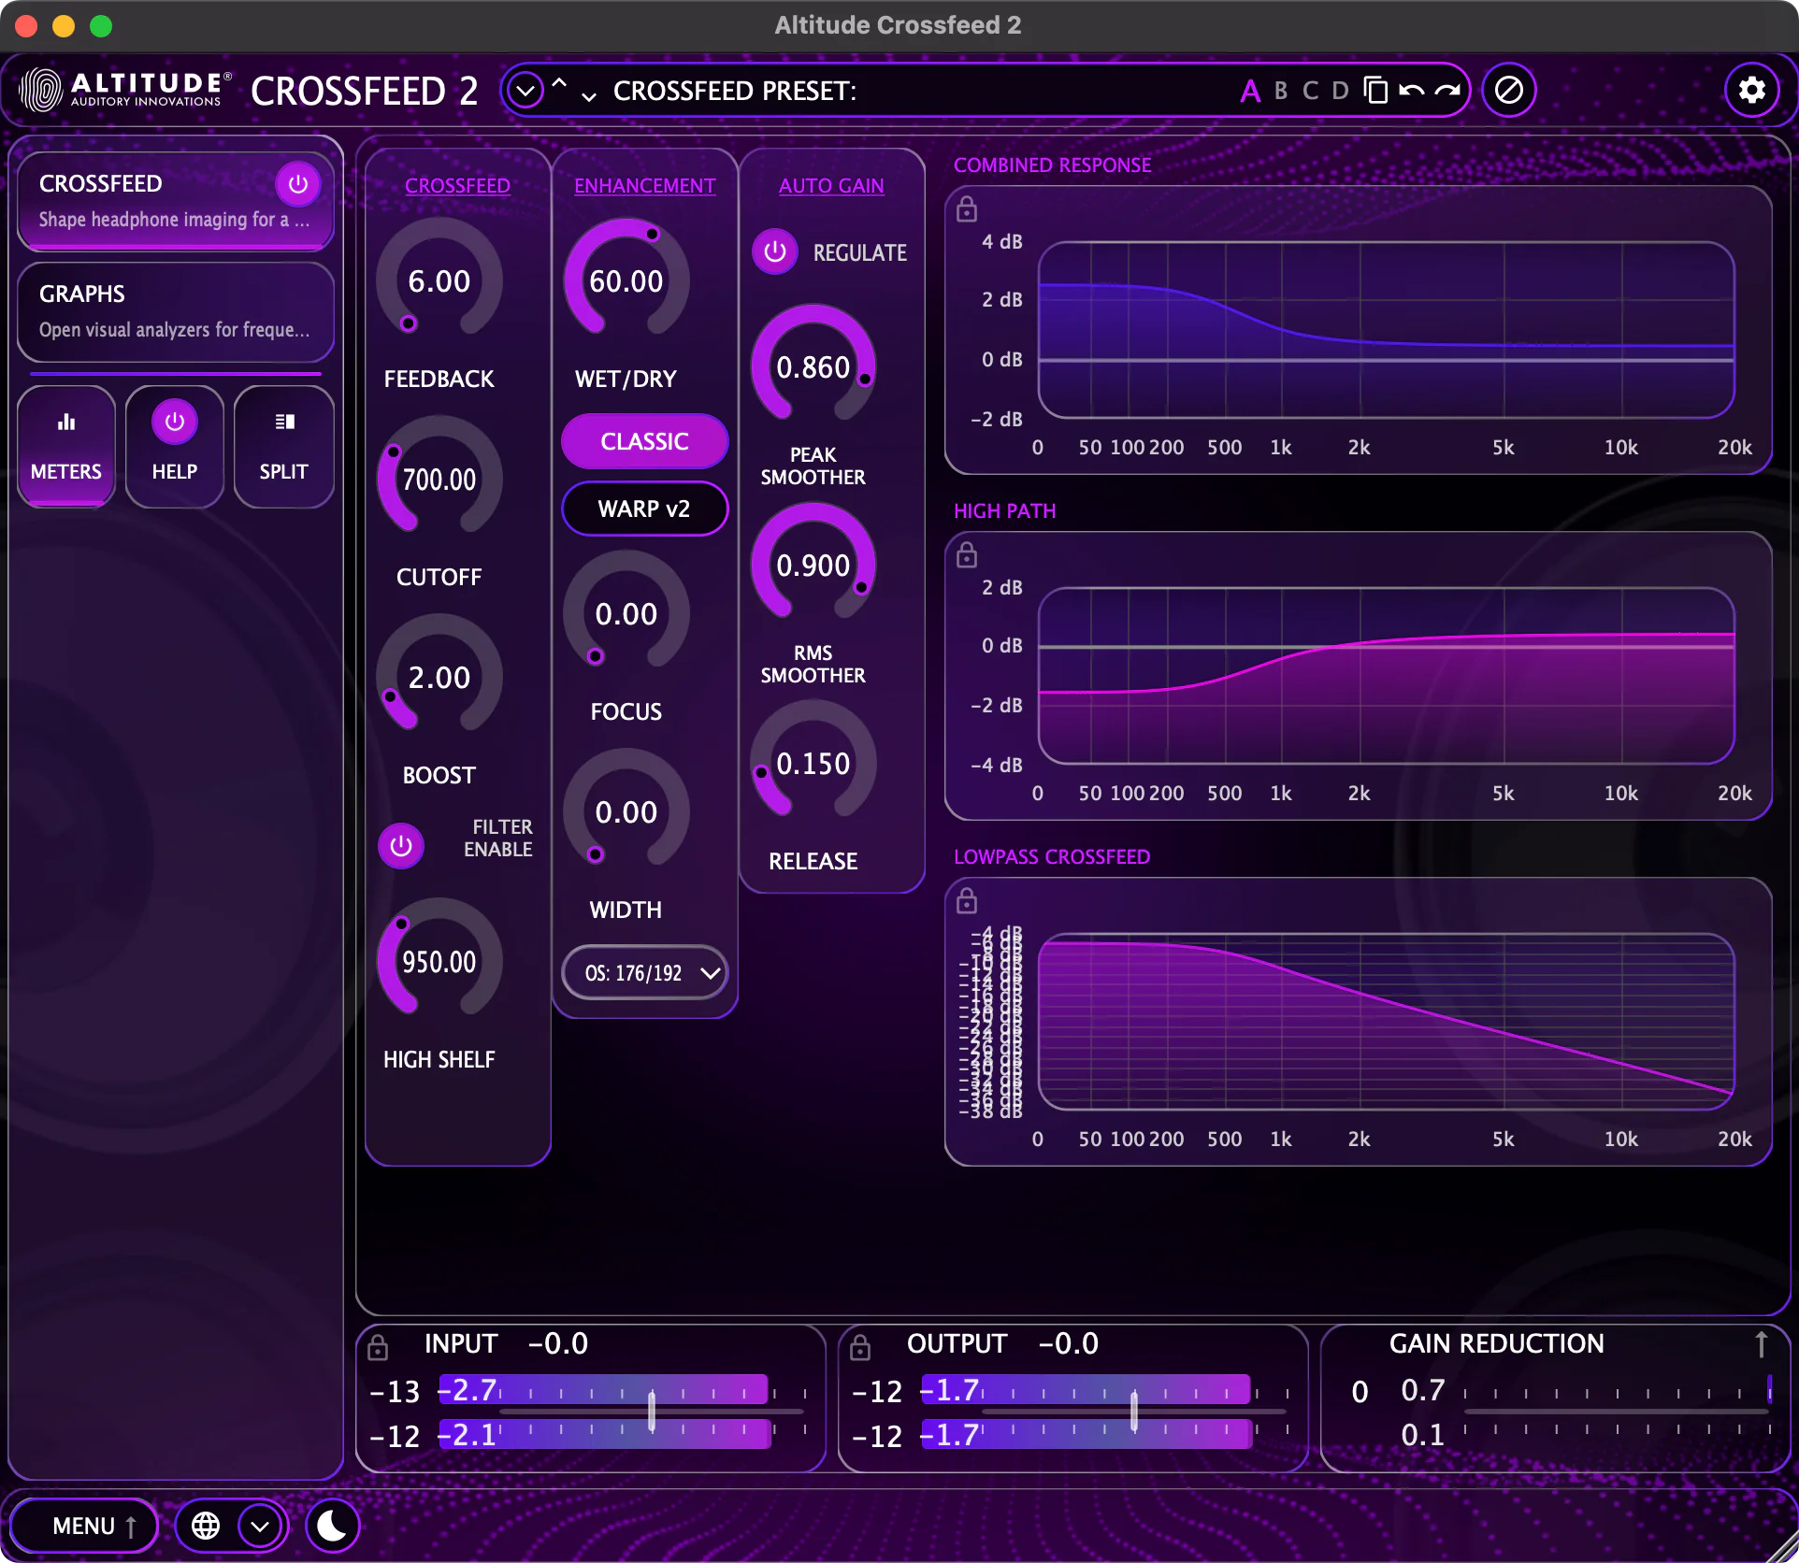Screen dimensions: 1799x1563
Task: Click the Output gain slider handle
Action: point(1134,1412)
